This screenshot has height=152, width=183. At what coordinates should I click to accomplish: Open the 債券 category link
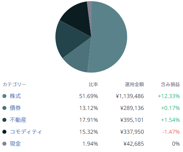15,108
